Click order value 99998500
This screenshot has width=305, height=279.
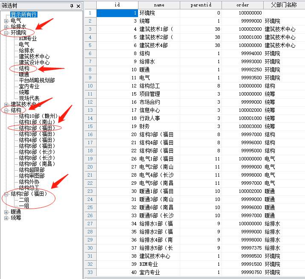point(242,256)
